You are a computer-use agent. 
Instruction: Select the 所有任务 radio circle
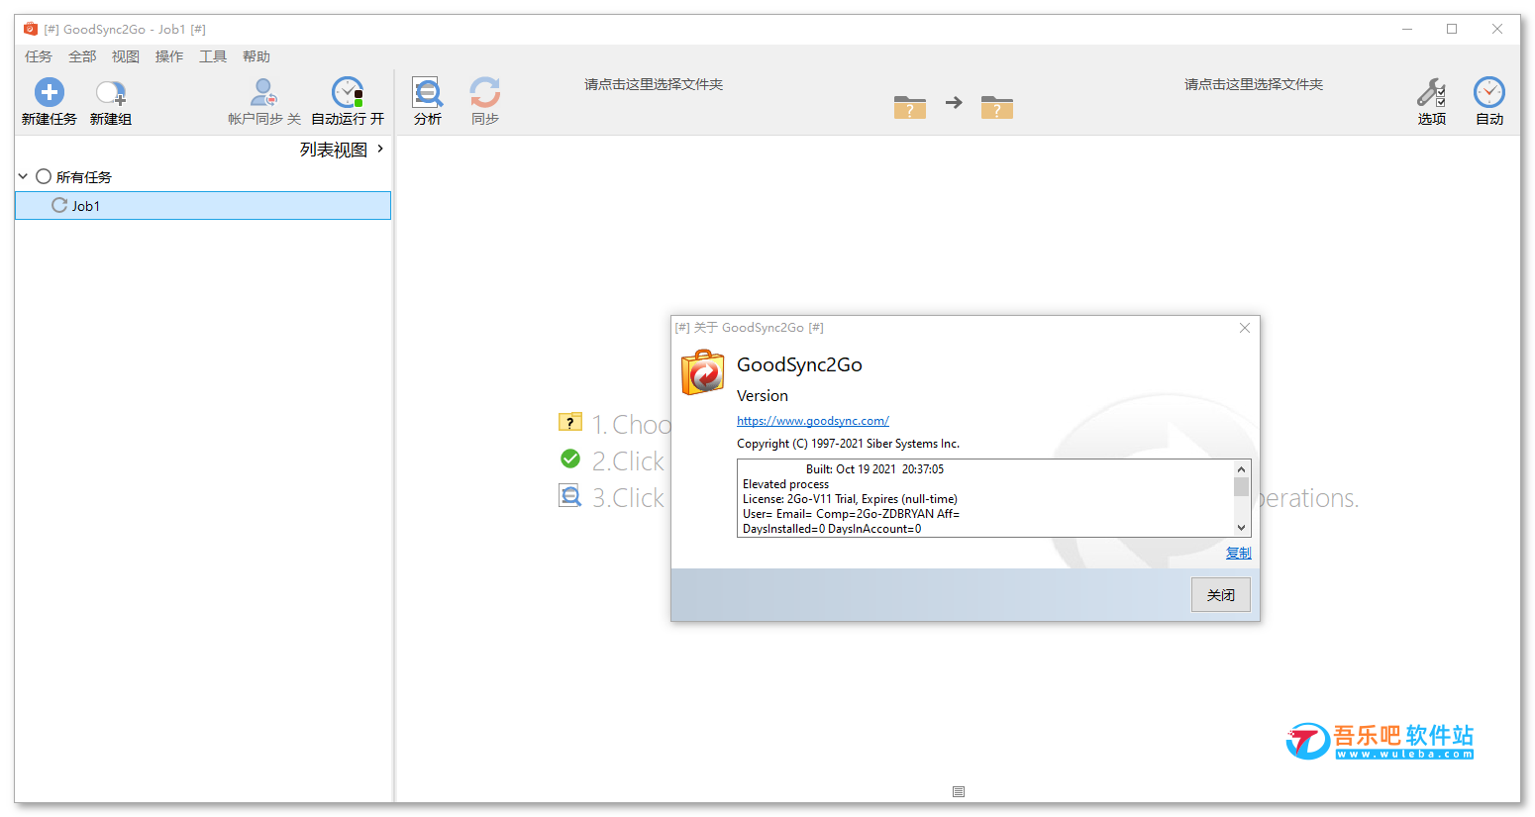click(44, 176)
